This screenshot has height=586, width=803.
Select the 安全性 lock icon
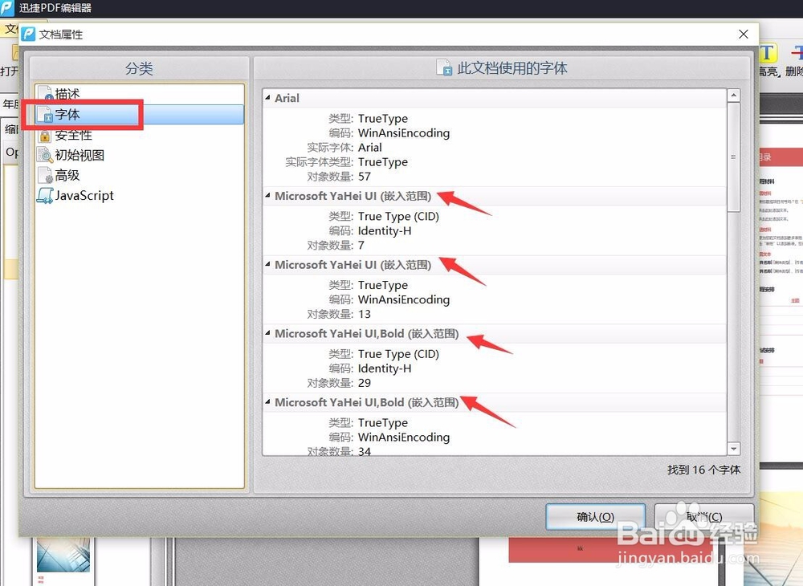[45, 135]
